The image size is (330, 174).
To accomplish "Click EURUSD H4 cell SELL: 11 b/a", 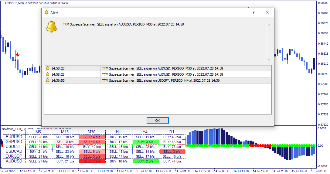I will pos(146,137).
